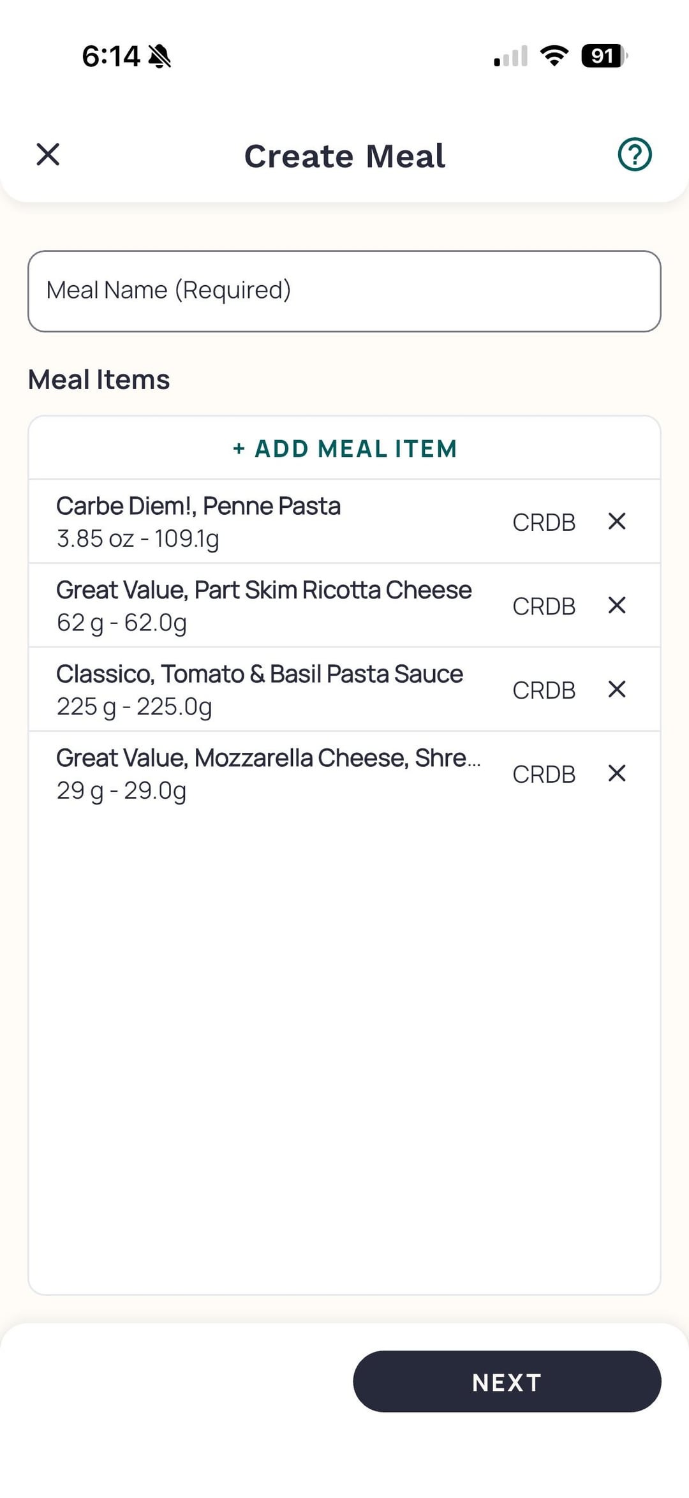Remove the Part Skim Ricotta Cheese item
The width and height of the screenshot is (689, 1498).
(x=616, y=605)
